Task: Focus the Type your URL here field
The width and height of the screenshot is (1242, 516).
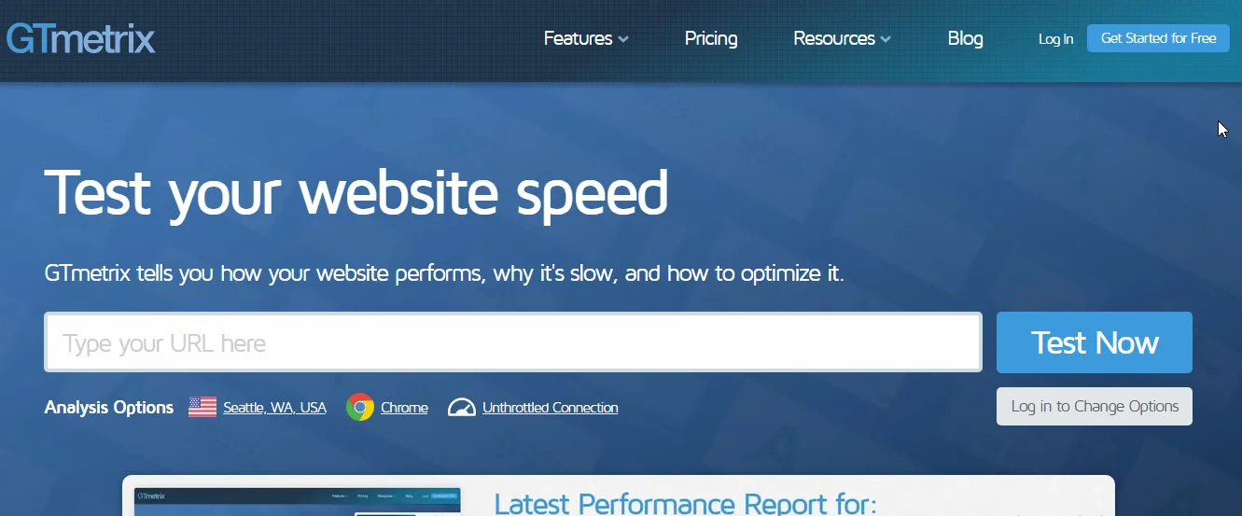Action: click(513, 342)
